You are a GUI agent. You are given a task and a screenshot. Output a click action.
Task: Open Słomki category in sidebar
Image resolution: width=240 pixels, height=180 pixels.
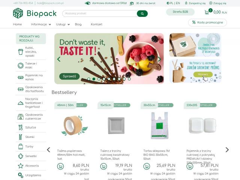(x=31, y=137)
